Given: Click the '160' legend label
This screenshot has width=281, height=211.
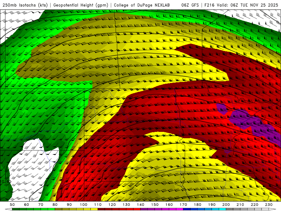Looking at the screenshot, I should tap(169, 205).
